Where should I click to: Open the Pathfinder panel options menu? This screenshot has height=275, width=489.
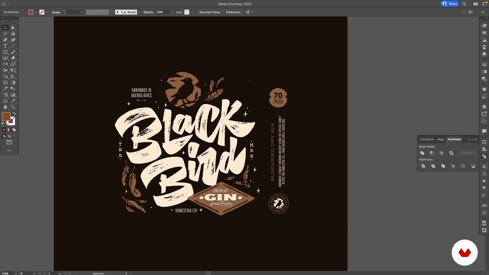coord(476,140)
